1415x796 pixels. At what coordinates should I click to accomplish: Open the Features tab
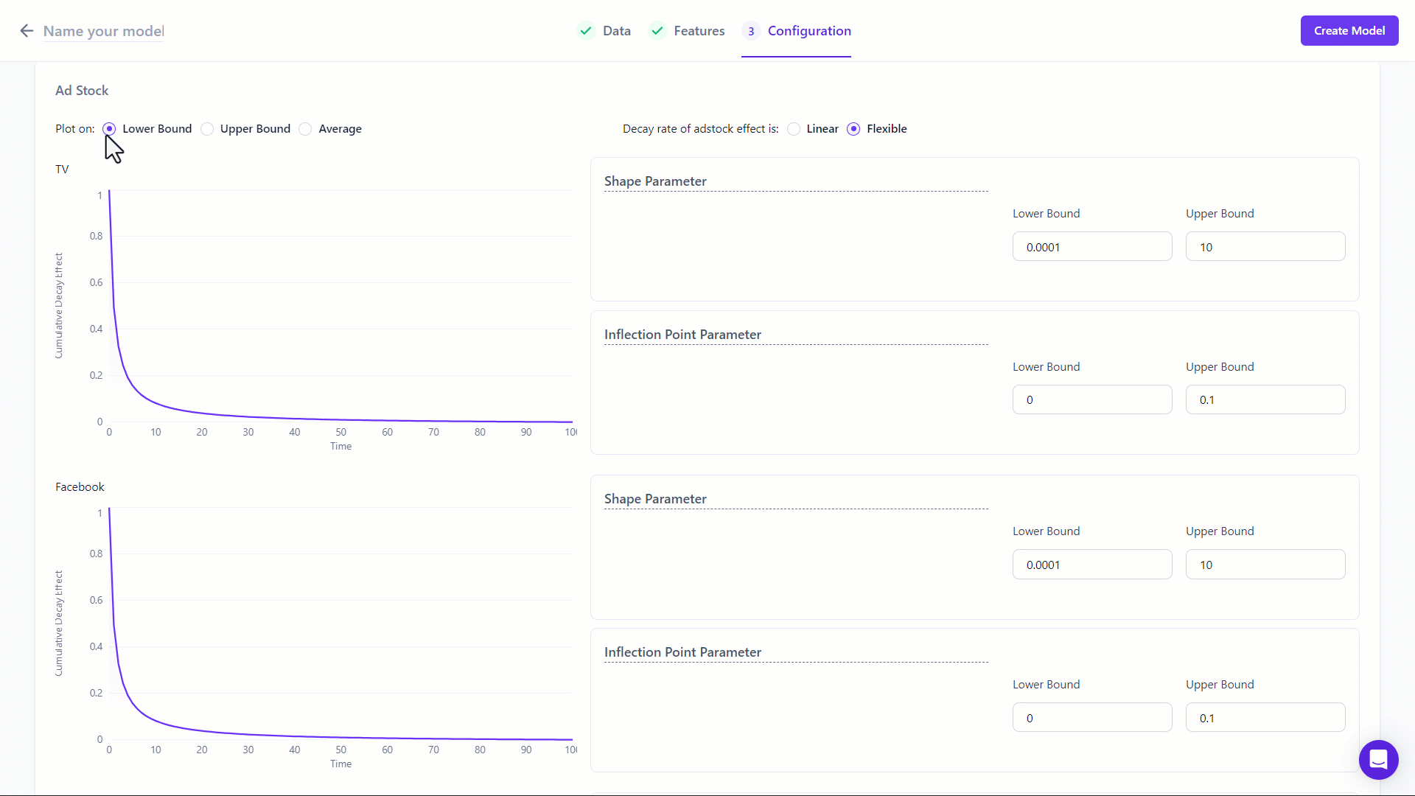699,30
